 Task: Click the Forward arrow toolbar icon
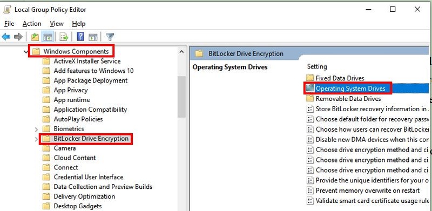[18, 37]
